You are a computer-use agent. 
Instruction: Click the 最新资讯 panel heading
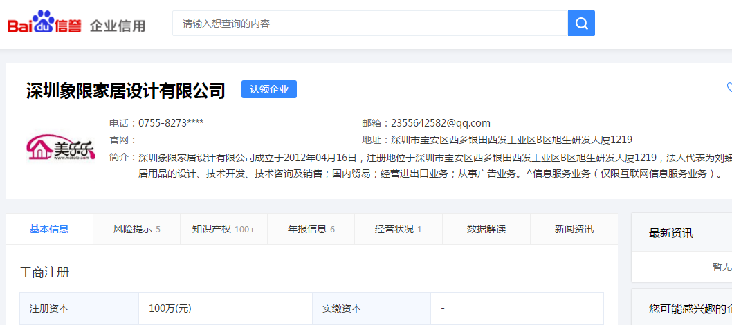tap(671, 233)
